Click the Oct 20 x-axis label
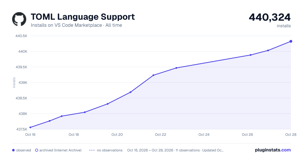This screenshot has width=303, height=159. [117, 135]
